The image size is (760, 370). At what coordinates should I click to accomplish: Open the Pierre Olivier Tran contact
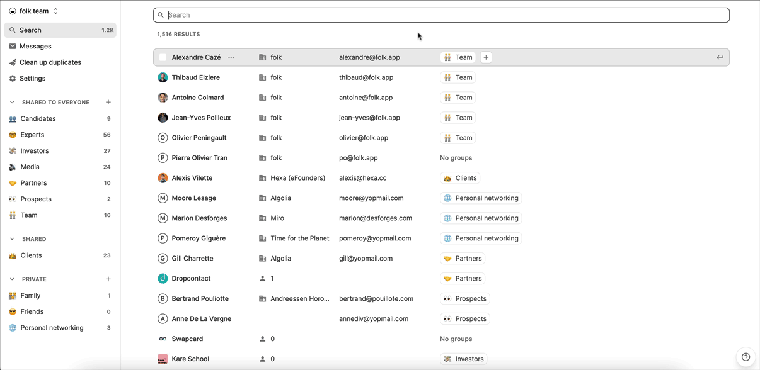(201, 158)
